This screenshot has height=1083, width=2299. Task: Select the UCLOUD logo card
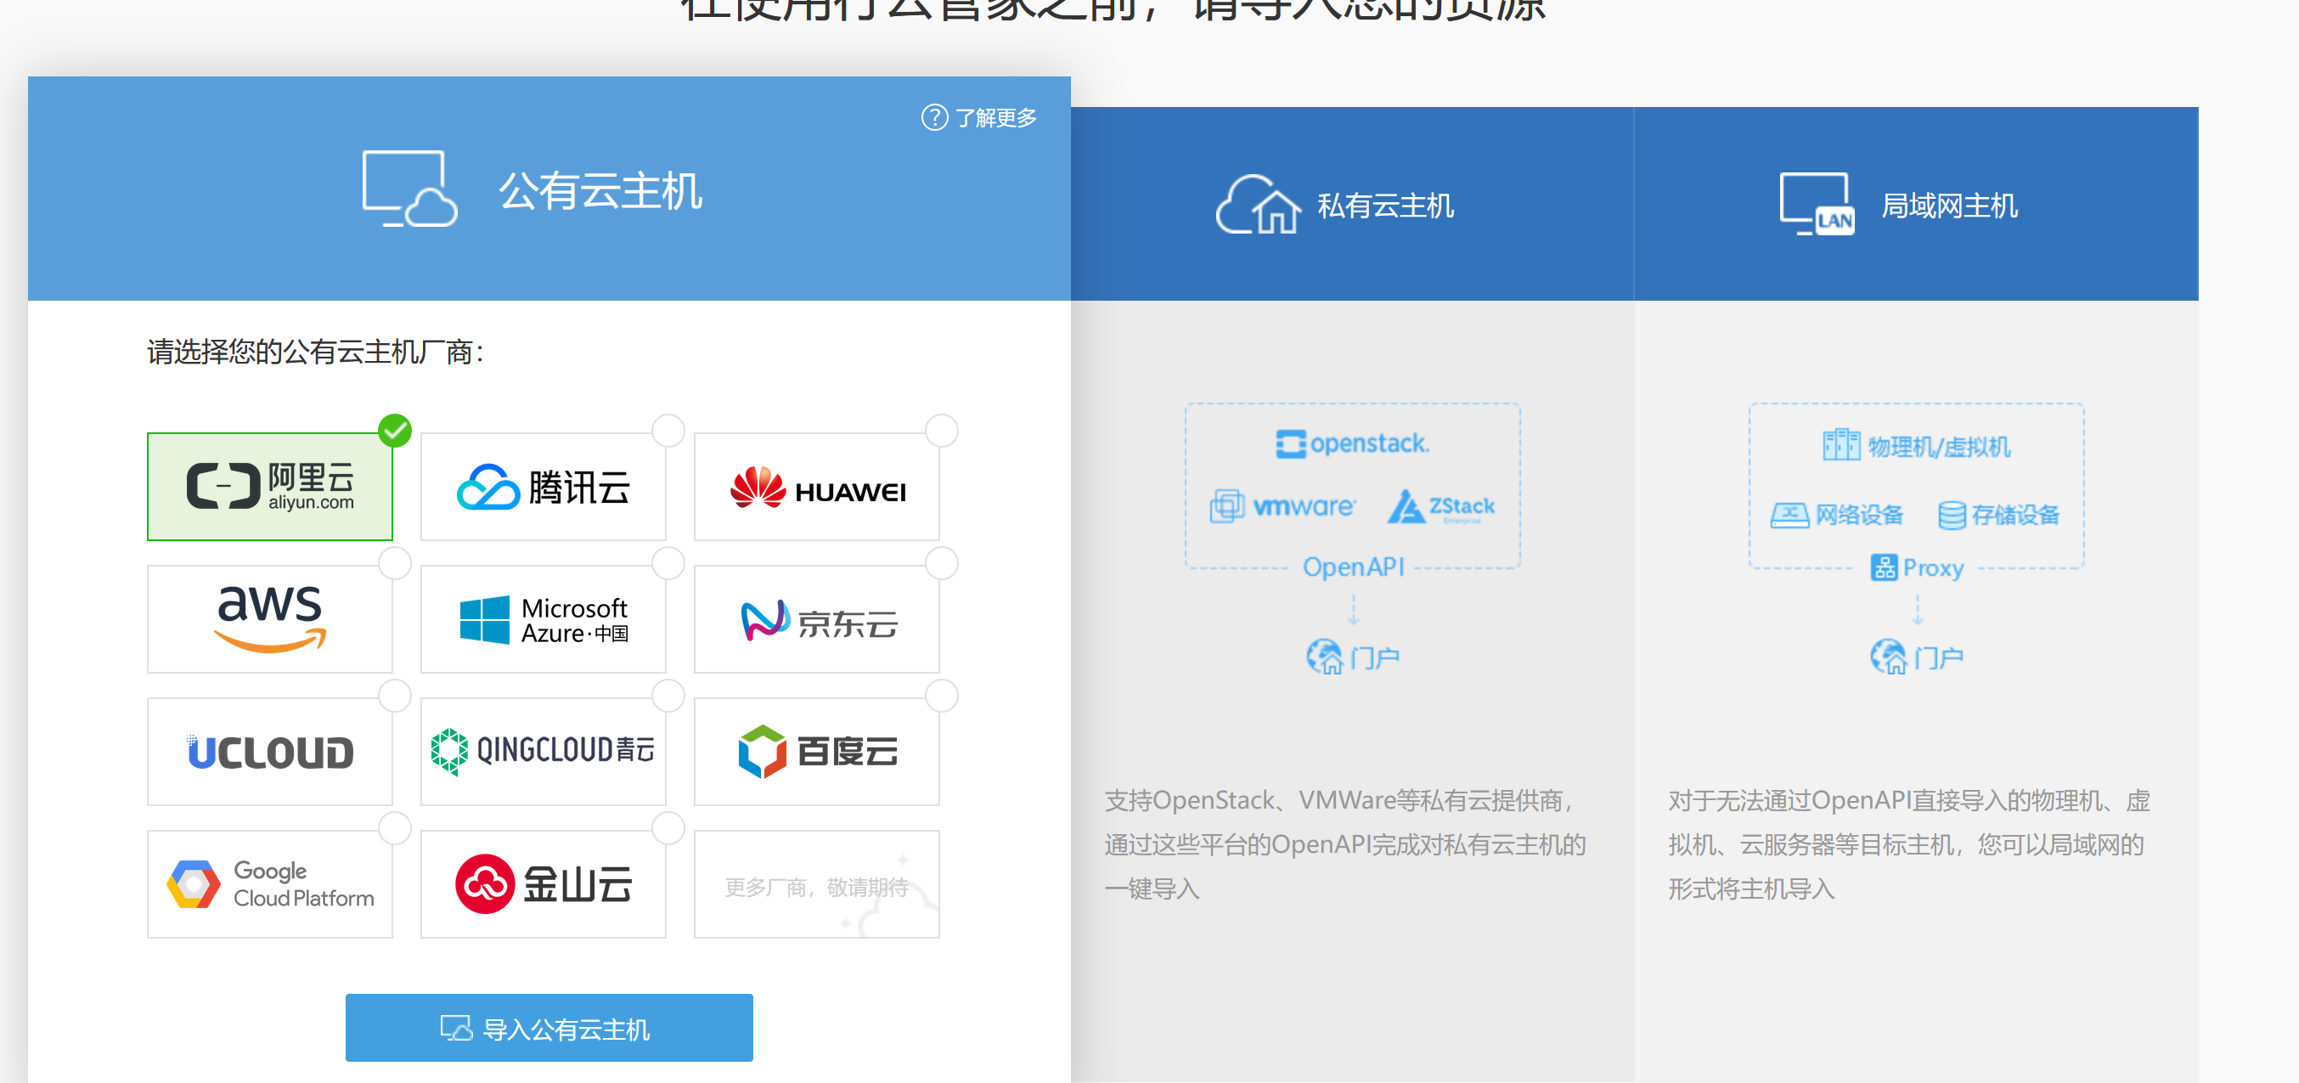pyautogui.click(x=269, y=751)
